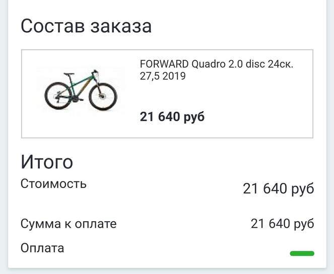
Task: Click the bicycle product thumbnail
Action: pos(81,92)
